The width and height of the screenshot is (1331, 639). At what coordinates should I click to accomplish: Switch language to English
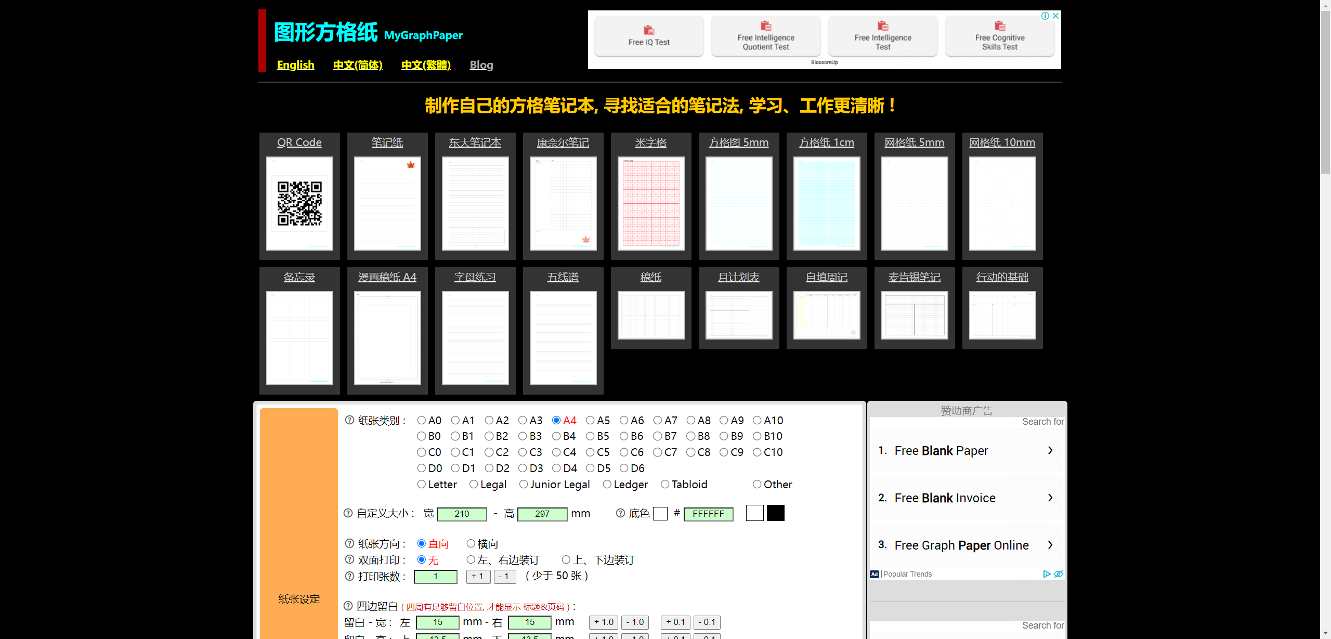point(295,65)
